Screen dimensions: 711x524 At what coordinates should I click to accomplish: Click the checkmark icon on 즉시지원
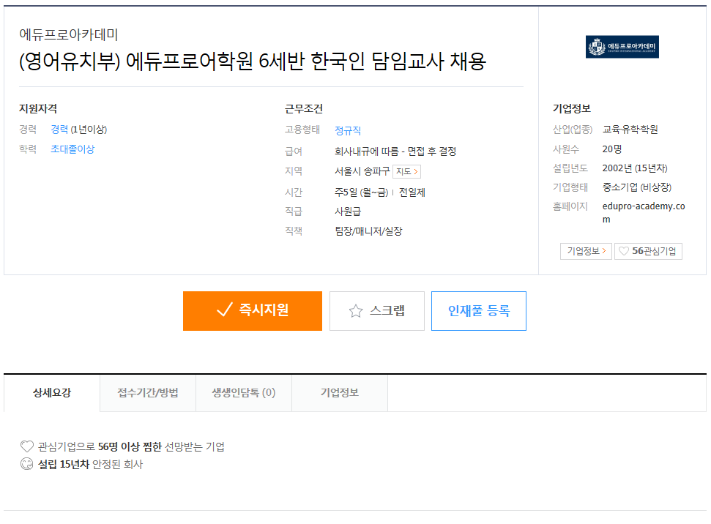(225, 310)
